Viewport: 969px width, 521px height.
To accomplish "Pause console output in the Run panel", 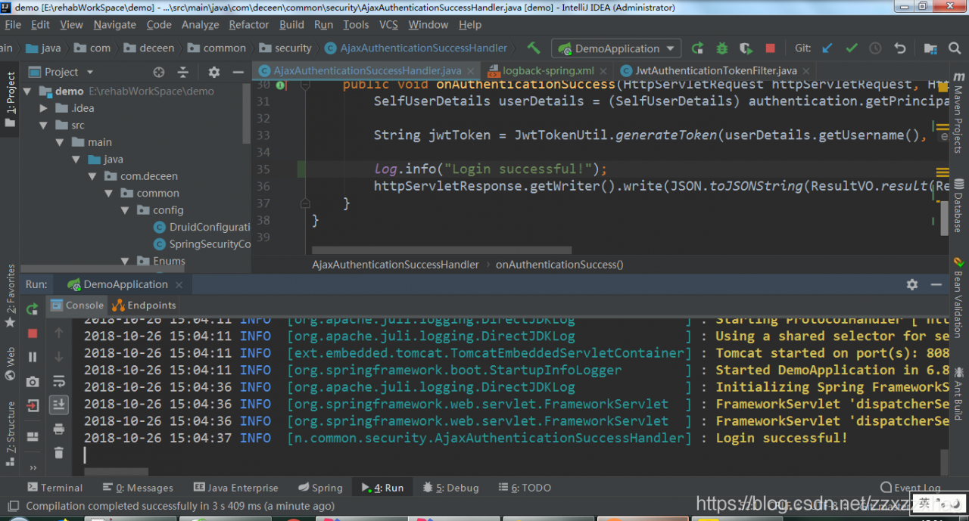I will pyautogui.click(x=33, y=357).
